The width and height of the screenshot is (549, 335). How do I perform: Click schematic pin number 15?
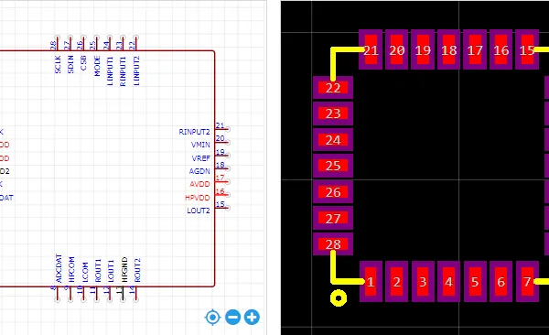tap(220, 204)
